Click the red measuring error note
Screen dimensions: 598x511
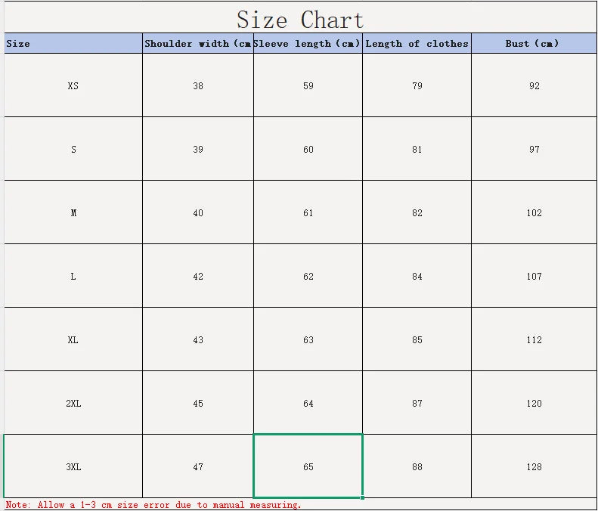point(153,505)
